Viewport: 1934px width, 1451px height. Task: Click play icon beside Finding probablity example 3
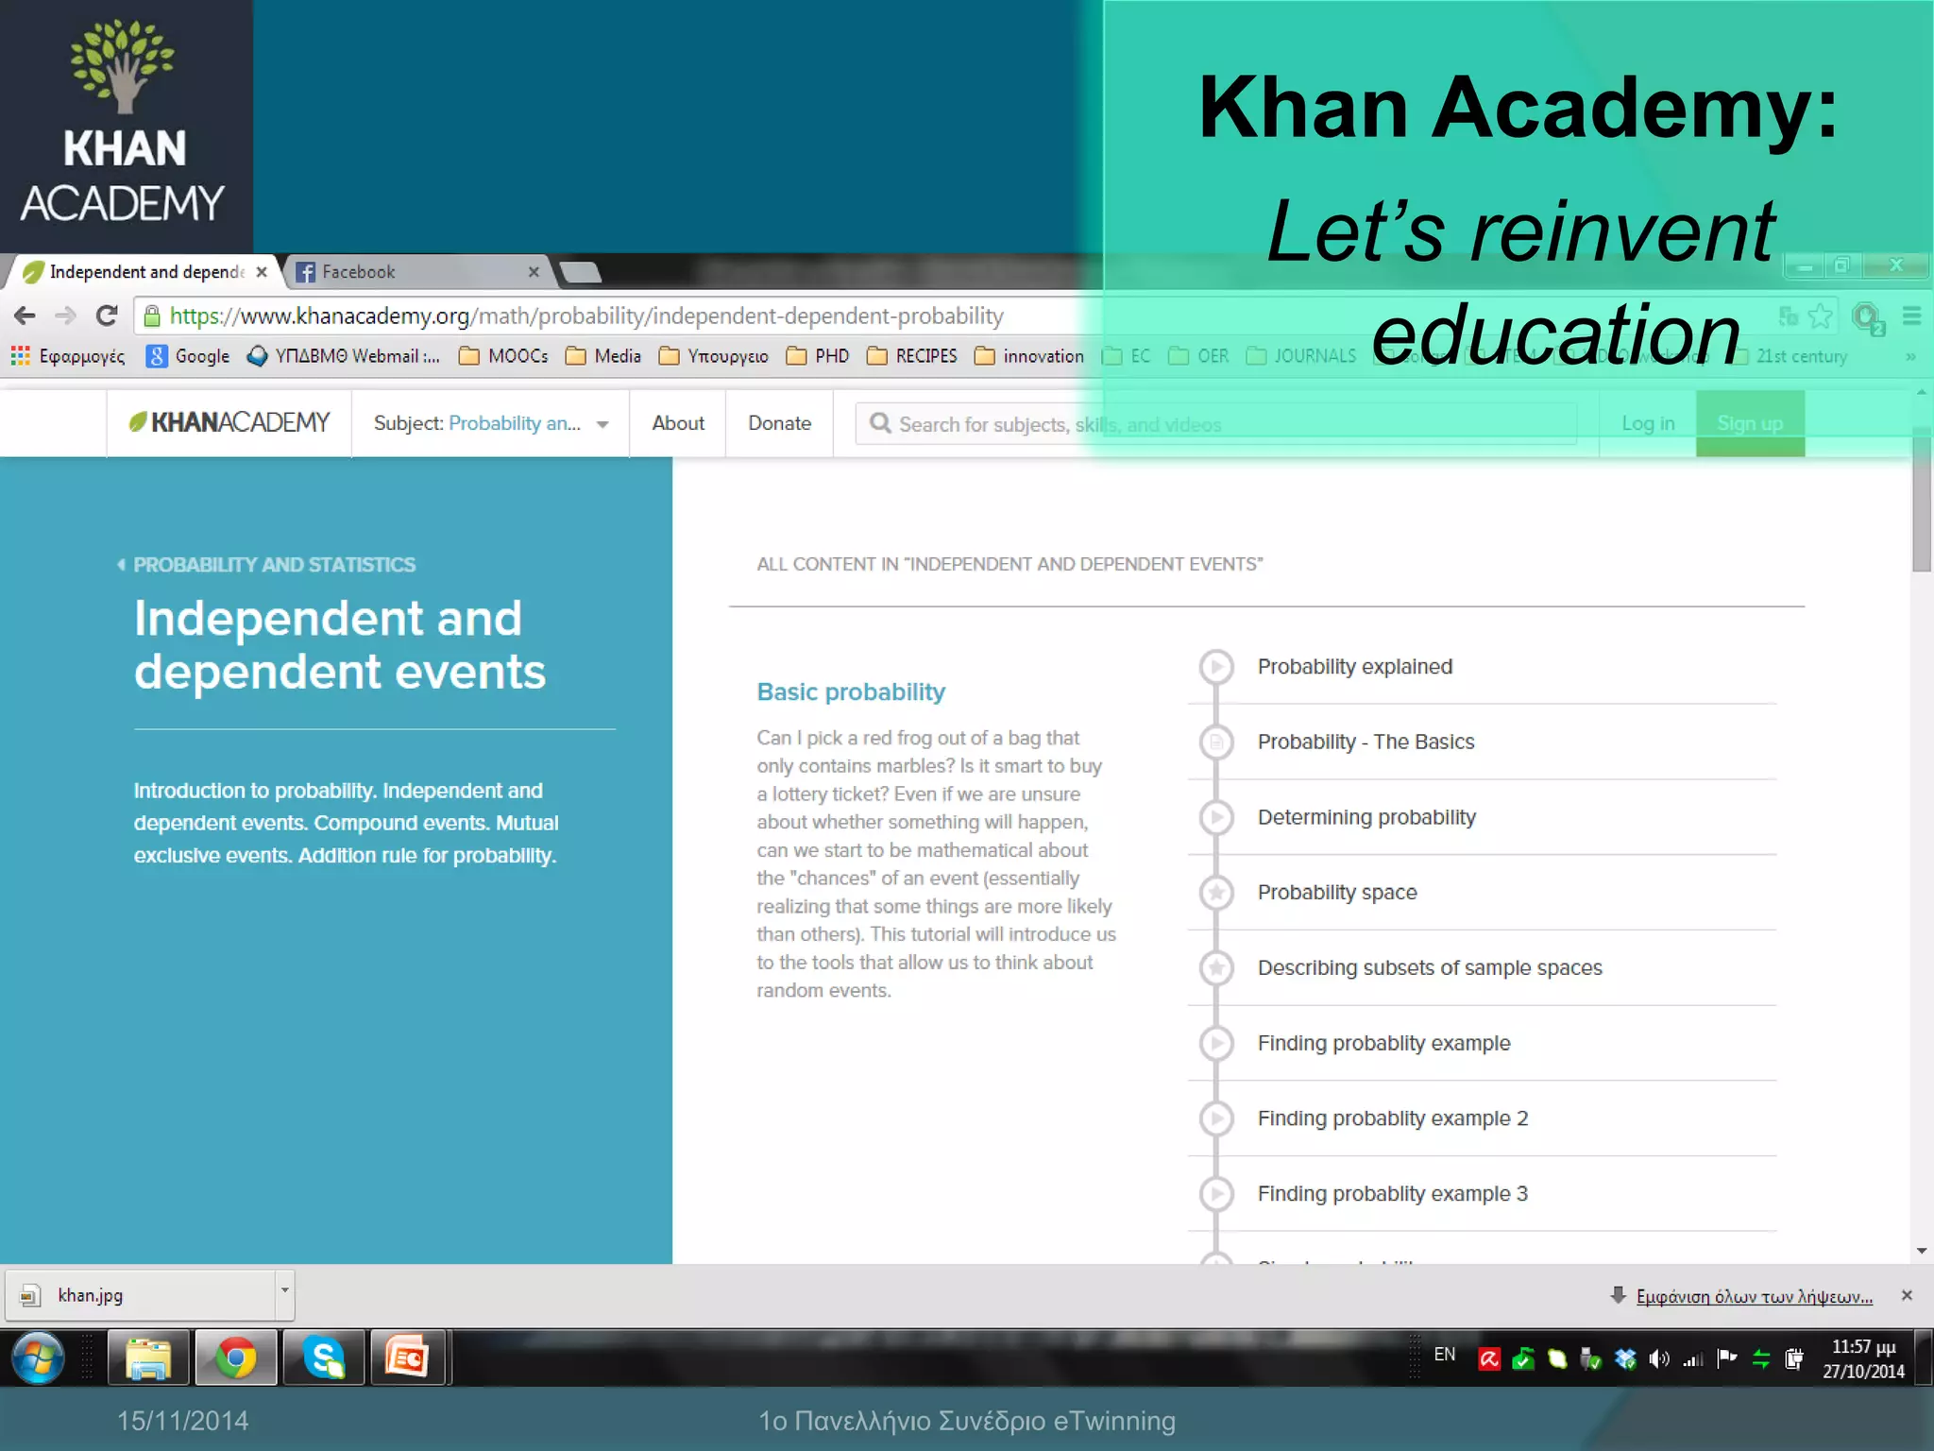coord(1216,1194)
